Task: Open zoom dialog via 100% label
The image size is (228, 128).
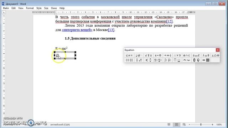Action: pos(219,124)
